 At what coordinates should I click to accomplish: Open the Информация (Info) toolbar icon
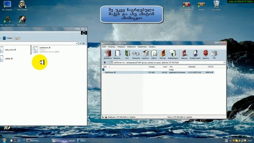173,54
